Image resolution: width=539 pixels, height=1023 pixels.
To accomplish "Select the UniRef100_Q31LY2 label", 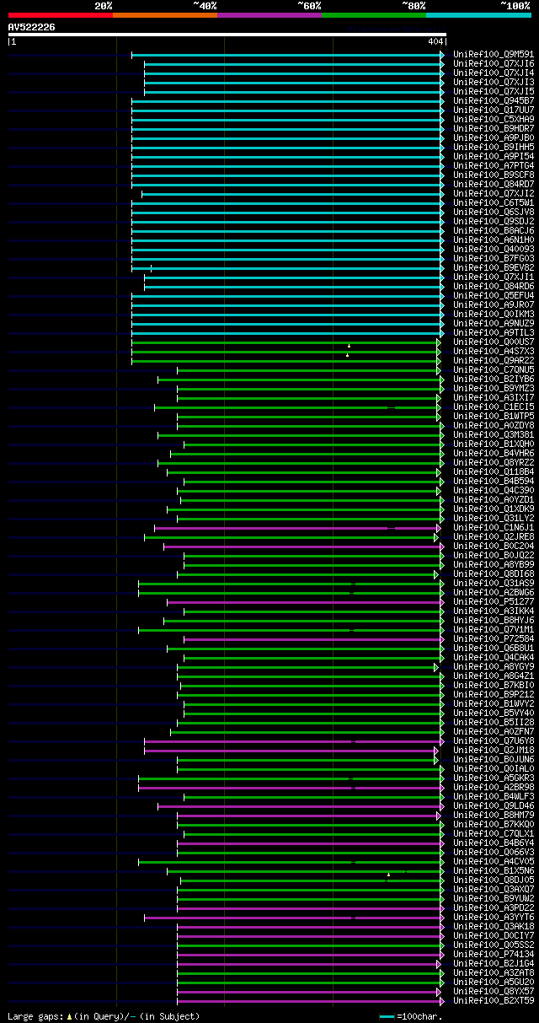I will pos(494,519).
